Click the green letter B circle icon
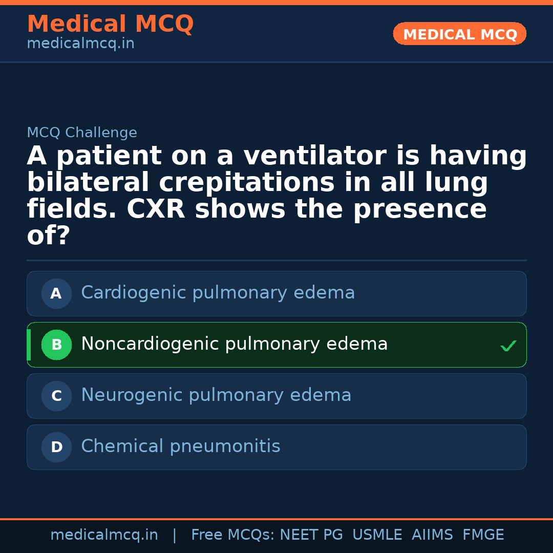Image resolution: width=553 pixels, height=553 pixels. [x=56, y=345]
